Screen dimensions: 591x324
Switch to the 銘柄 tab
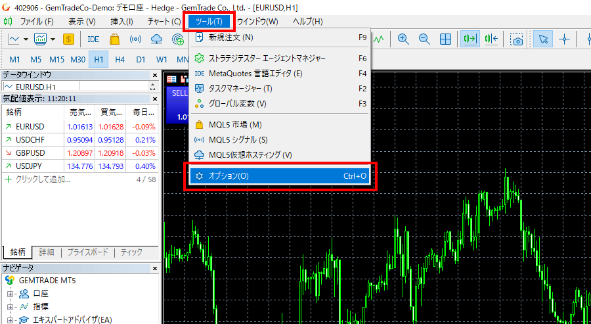(18, 252)
